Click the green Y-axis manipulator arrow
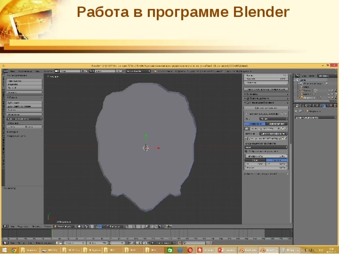The image size is (339, 254). (146, 135)
